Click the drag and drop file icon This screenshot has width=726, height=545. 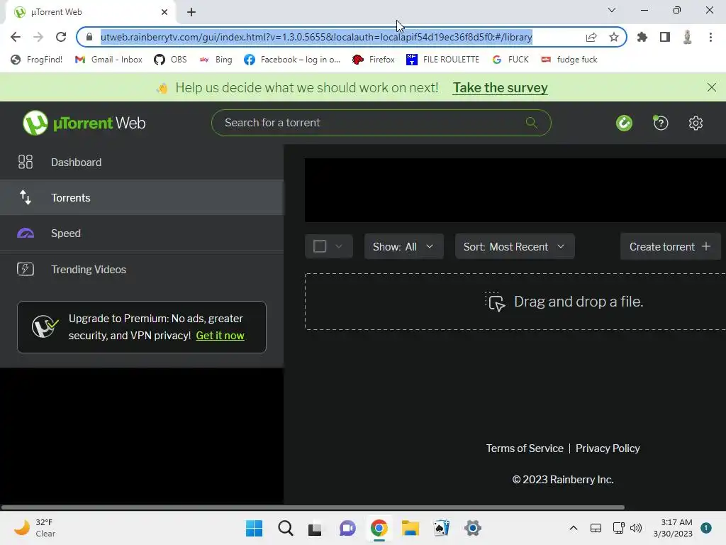[495, 302]
